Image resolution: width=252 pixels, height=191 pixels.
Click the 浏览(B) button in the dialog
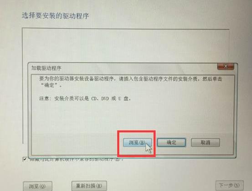138,142
